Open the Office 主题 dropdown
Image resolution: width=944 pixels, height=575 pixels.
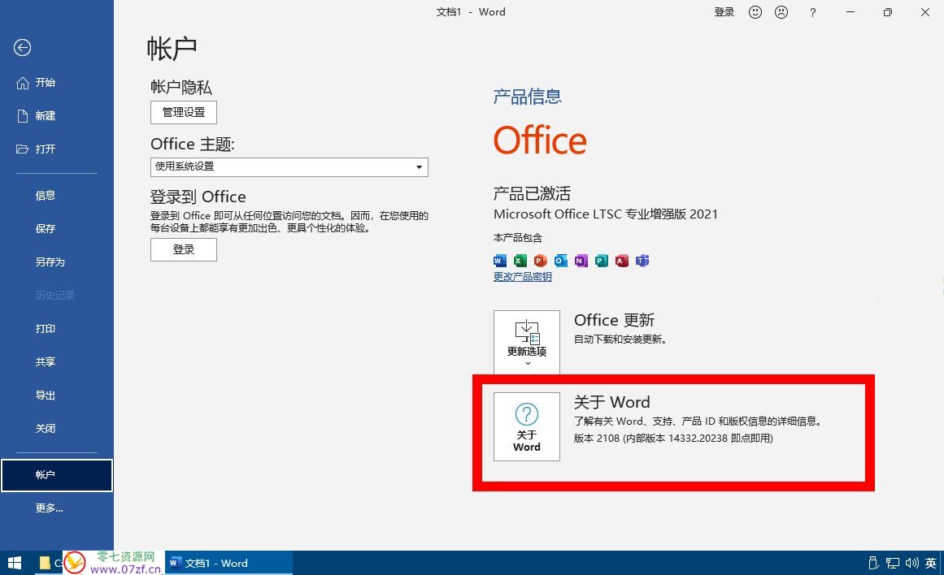289,166
